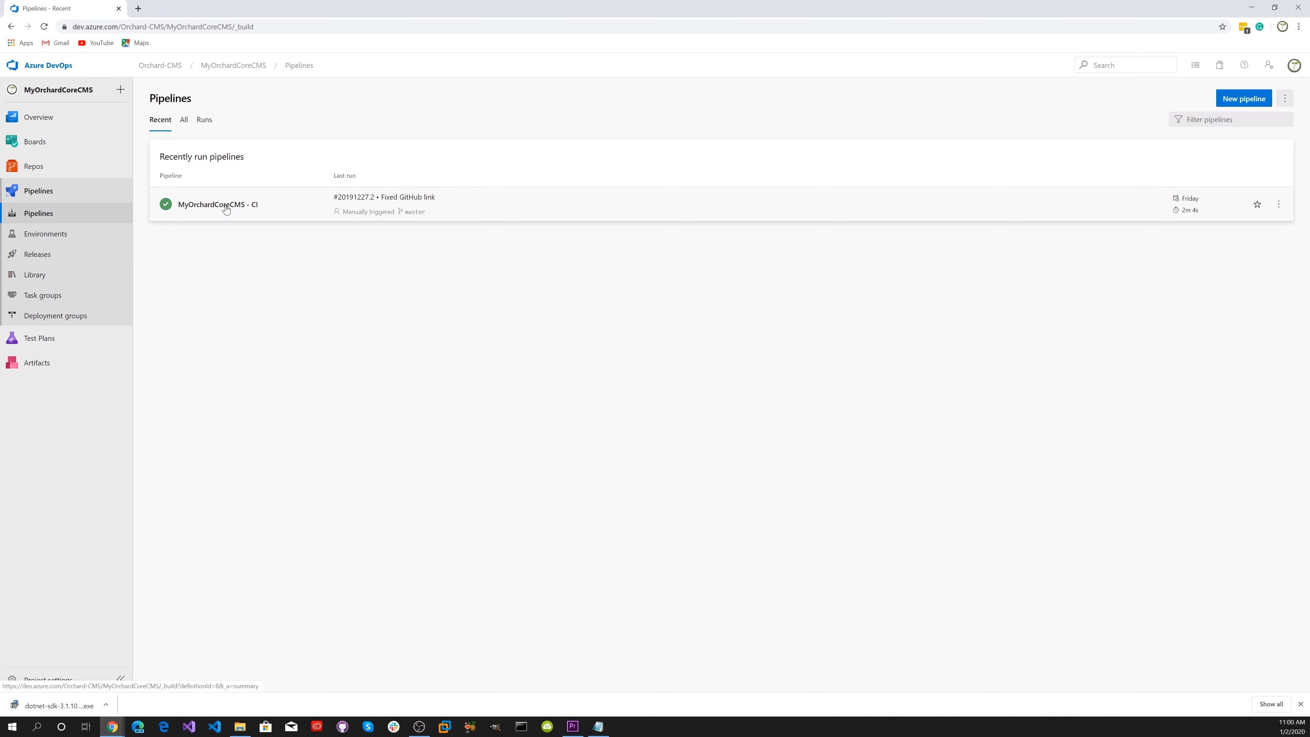Viewport: 1310px width, 737px height.
Task: Click the browser back arrow
Action: 11,27
